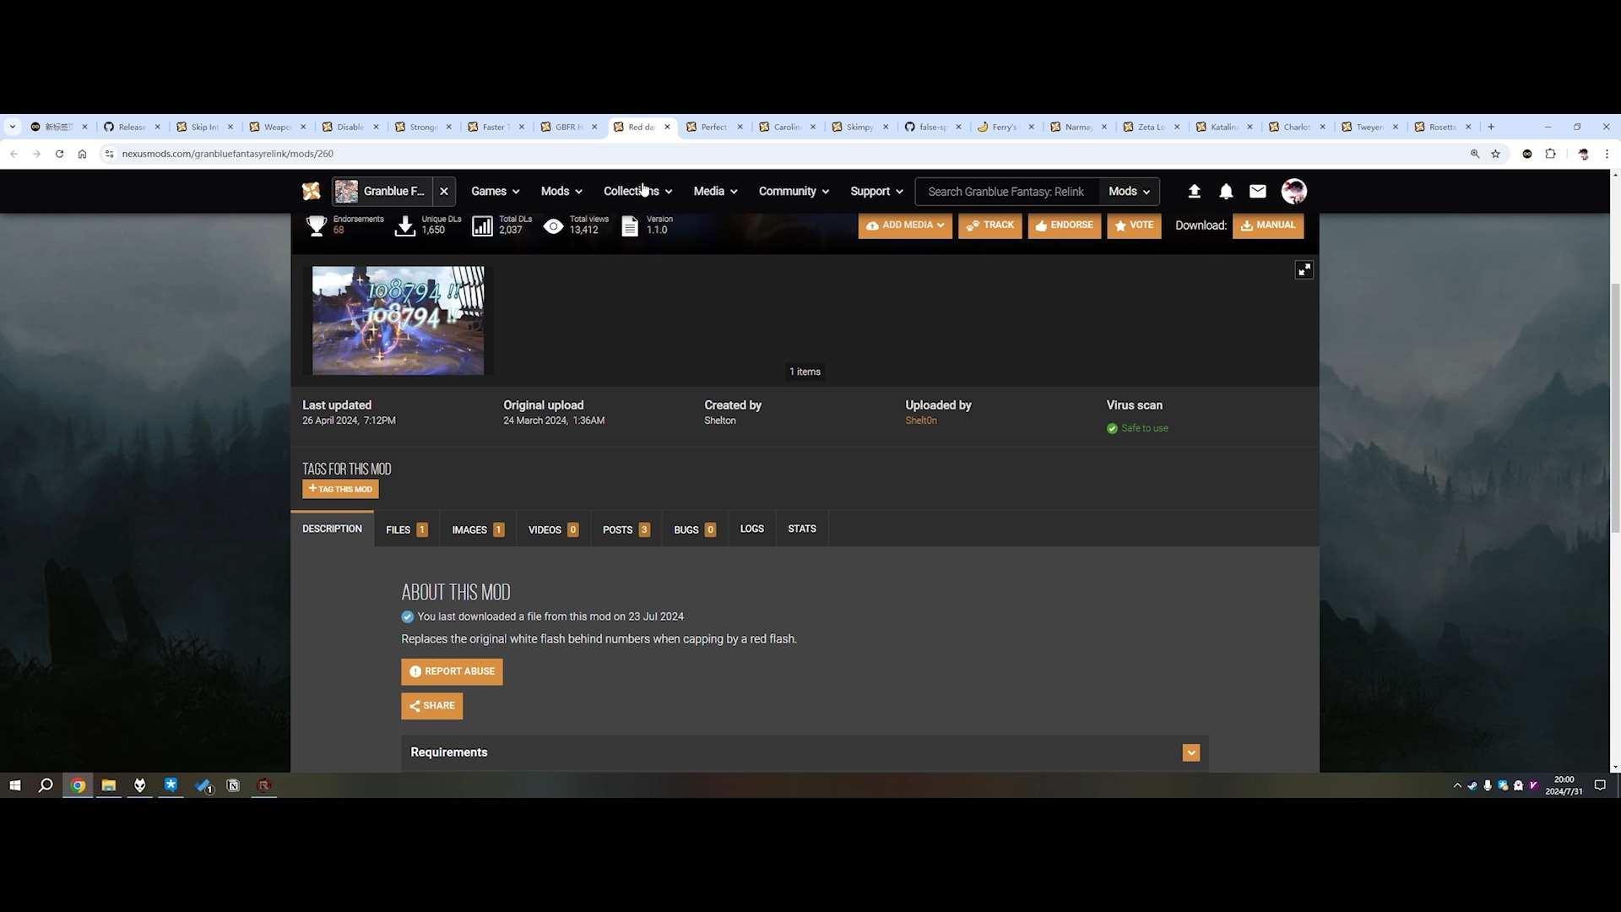Switch to the Ferry's browser tab
The image size is (1621, 912).
pos(1005,127)
